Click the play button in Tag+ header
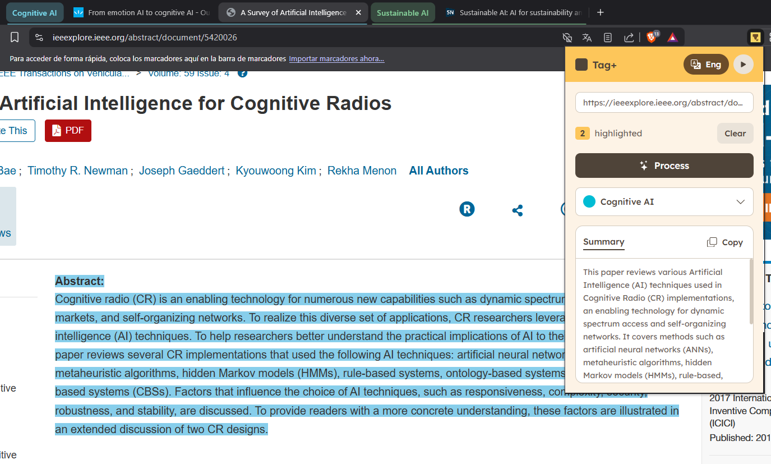 pos(743,65)
